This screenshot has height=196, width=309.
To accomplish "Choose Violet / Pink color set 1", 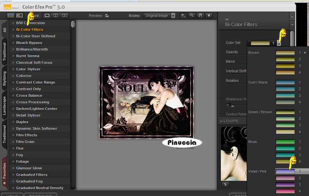I will tap(285, 171).
